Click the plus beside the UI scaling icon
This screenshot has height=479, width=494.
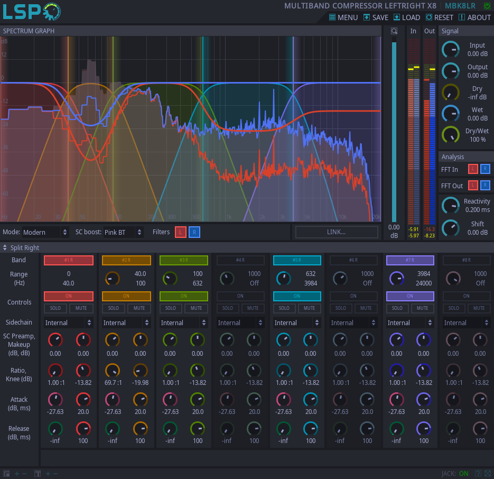tap(17, 474)
